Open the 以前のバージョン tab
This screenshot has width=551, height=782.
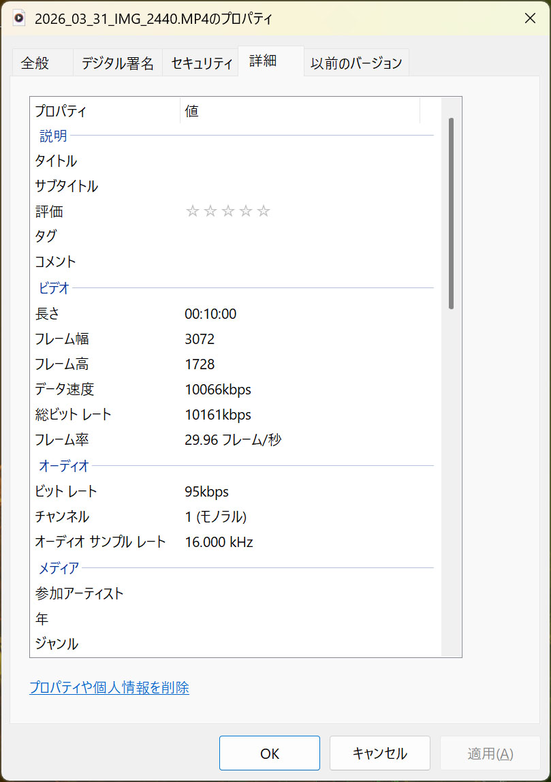tap(356, 64)
